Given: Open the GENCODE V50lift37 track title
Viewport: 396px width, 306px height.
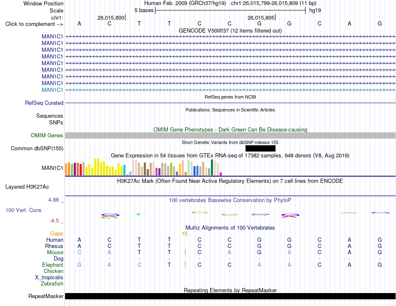Looking at the screenshot, I should [230, 30].
